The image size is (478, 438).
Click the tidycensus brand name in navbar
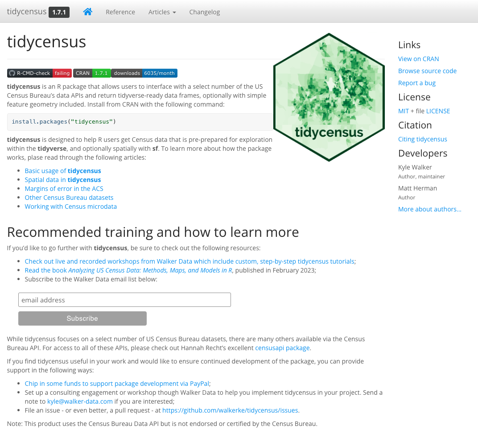[27, 12]
